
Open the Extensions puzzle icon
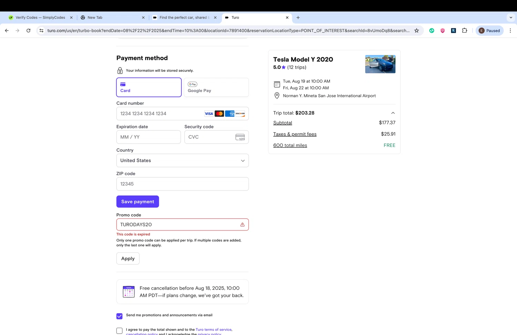465,31
